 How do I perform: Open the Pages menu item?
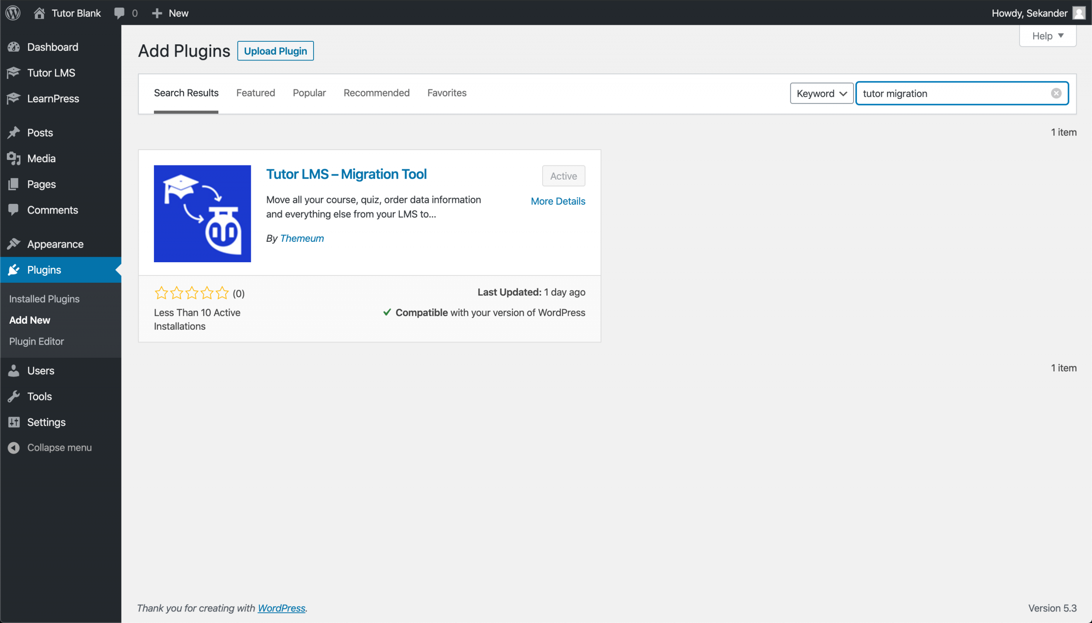(41, 184)
